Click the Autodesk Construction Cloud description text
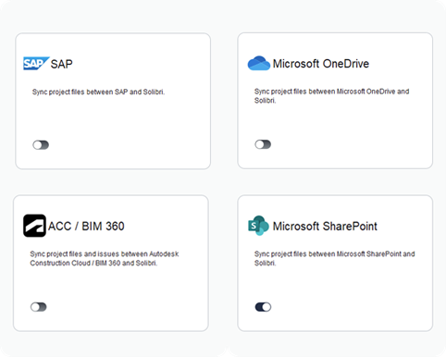 105,258
